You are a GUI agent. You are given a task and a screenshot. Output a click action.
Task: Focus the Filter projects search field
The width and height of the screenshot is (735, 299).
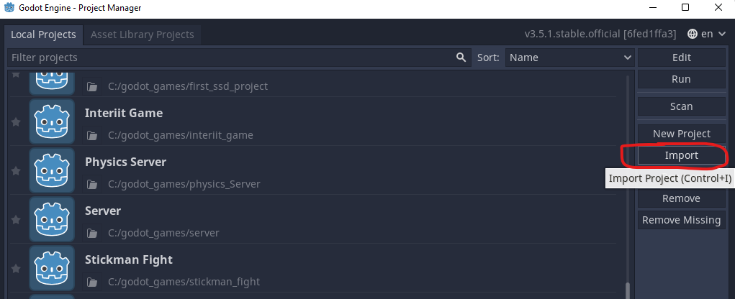(239, 57)
